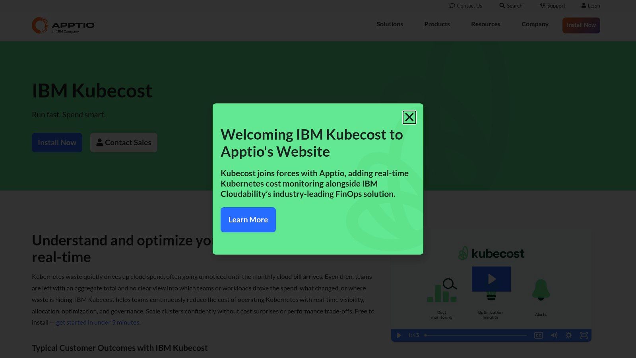Click the blue Install Now hero button
This screenshot has height=358, width=636.
[57, 142]
